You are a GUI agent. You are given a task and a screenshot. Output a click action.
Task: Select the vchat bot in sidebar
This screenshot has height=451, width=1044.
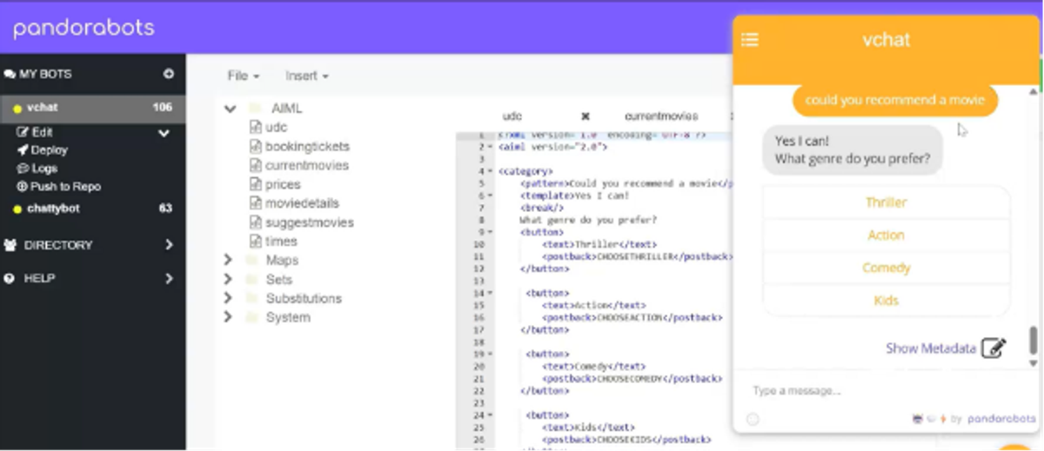point(93,108)
